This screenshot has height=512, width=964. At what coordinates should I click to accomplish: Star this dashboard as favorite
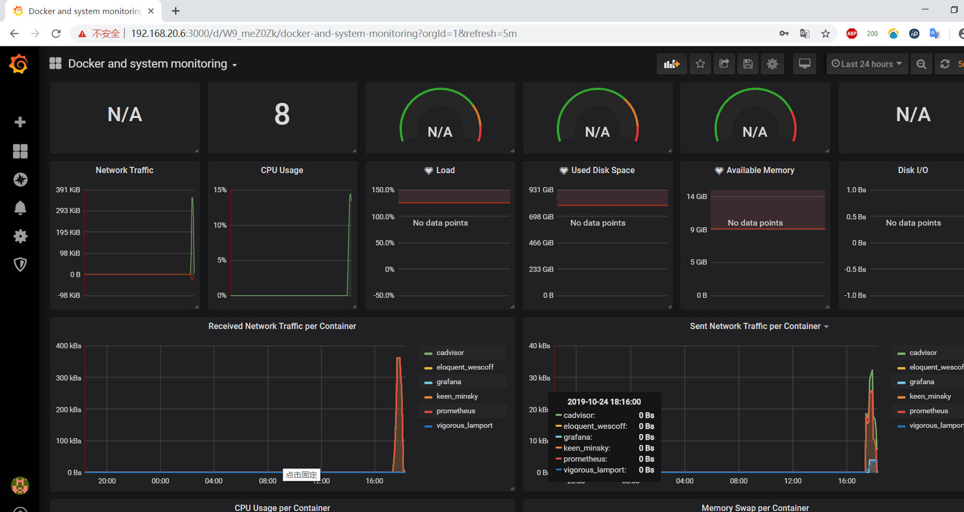click(x=700, y=64)
